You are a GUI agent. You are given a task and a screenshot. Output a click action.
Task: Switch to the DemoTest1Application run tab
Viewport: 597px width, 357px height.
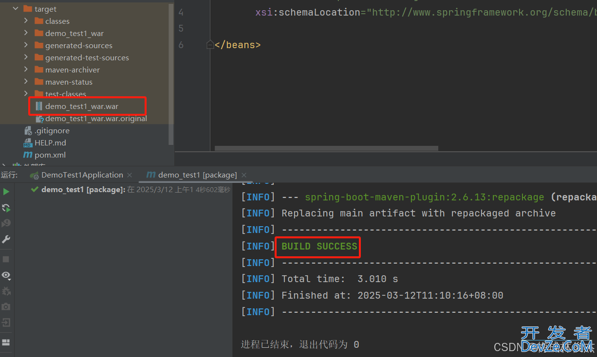pyautogui.click(x=82, y=175)
